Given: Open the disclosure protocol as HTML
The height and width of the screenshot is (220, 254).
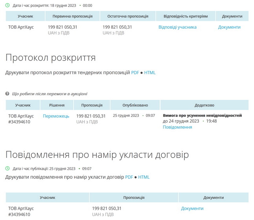Looking at the screenshot, I should click(x=150, y=73).
